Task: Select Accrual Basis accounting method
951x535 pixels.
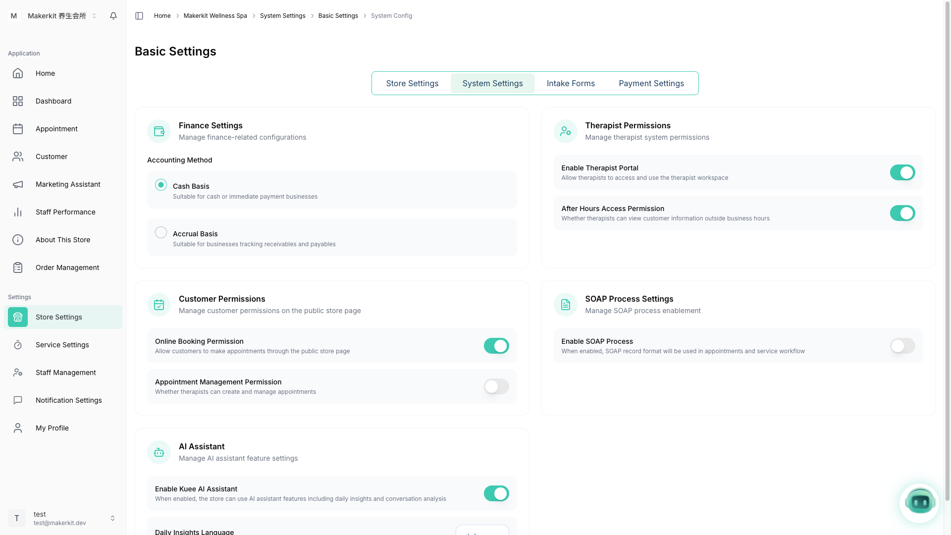Action: pyautogui.click(x=161, y=233)
